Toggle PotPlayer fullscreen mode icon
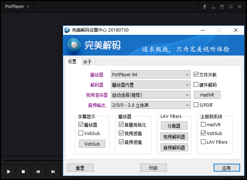Image resolution: width=247 pixels, height=180 pixels. (x=231, y=7)
